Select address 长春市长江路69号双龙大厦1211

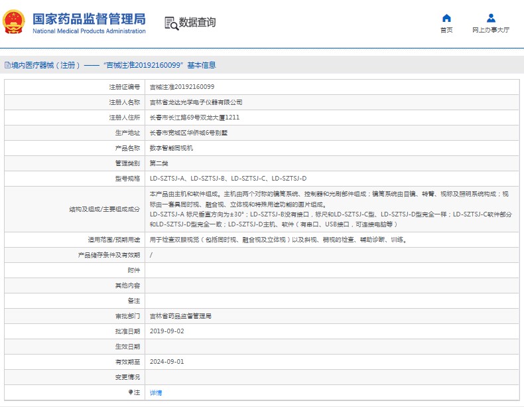pyautogui.click(x=194, y=118)
